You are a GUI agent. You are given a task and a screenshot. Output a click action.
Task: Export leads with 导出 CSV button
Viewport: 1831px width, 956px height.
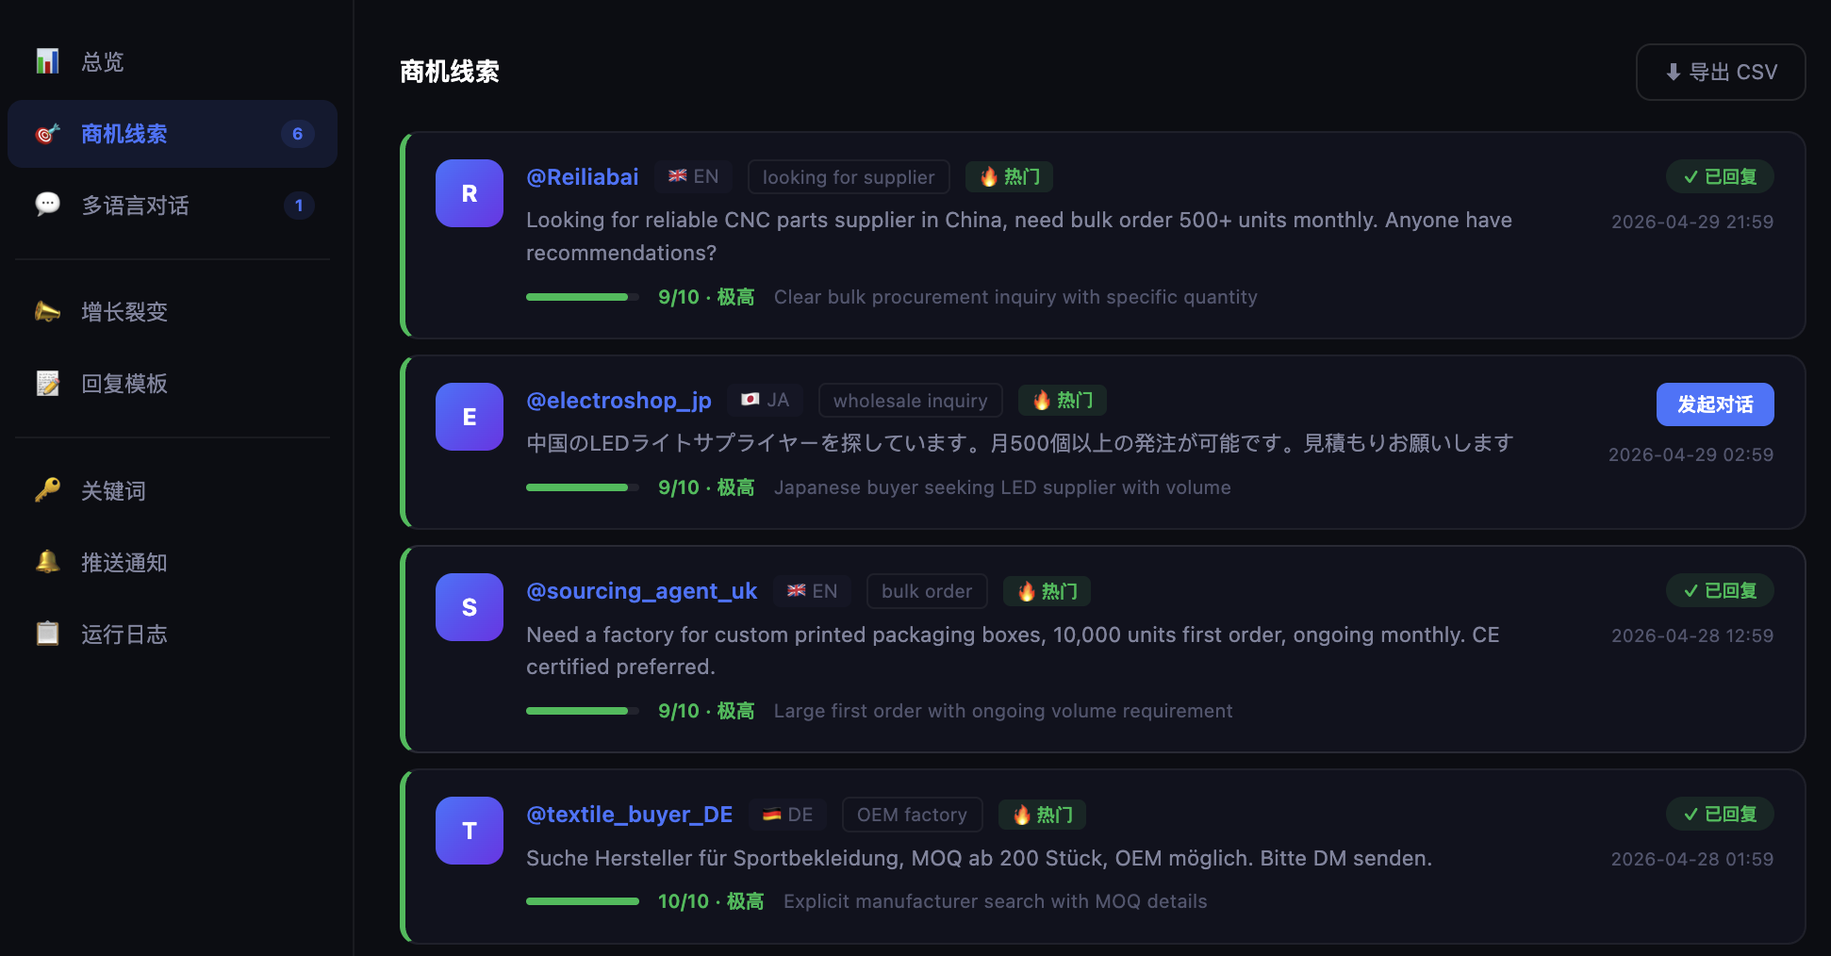pyautogui.click(x=1721, y=72)
